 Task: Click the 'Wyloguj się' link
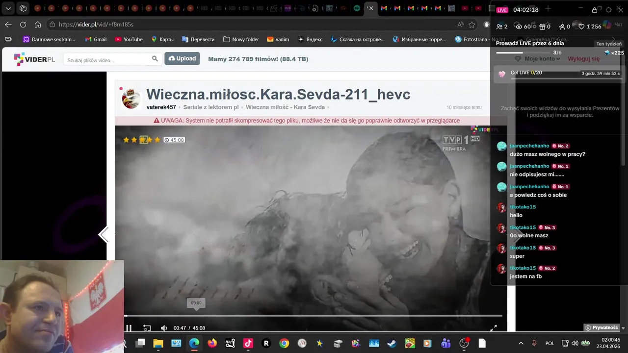[584, 59]
